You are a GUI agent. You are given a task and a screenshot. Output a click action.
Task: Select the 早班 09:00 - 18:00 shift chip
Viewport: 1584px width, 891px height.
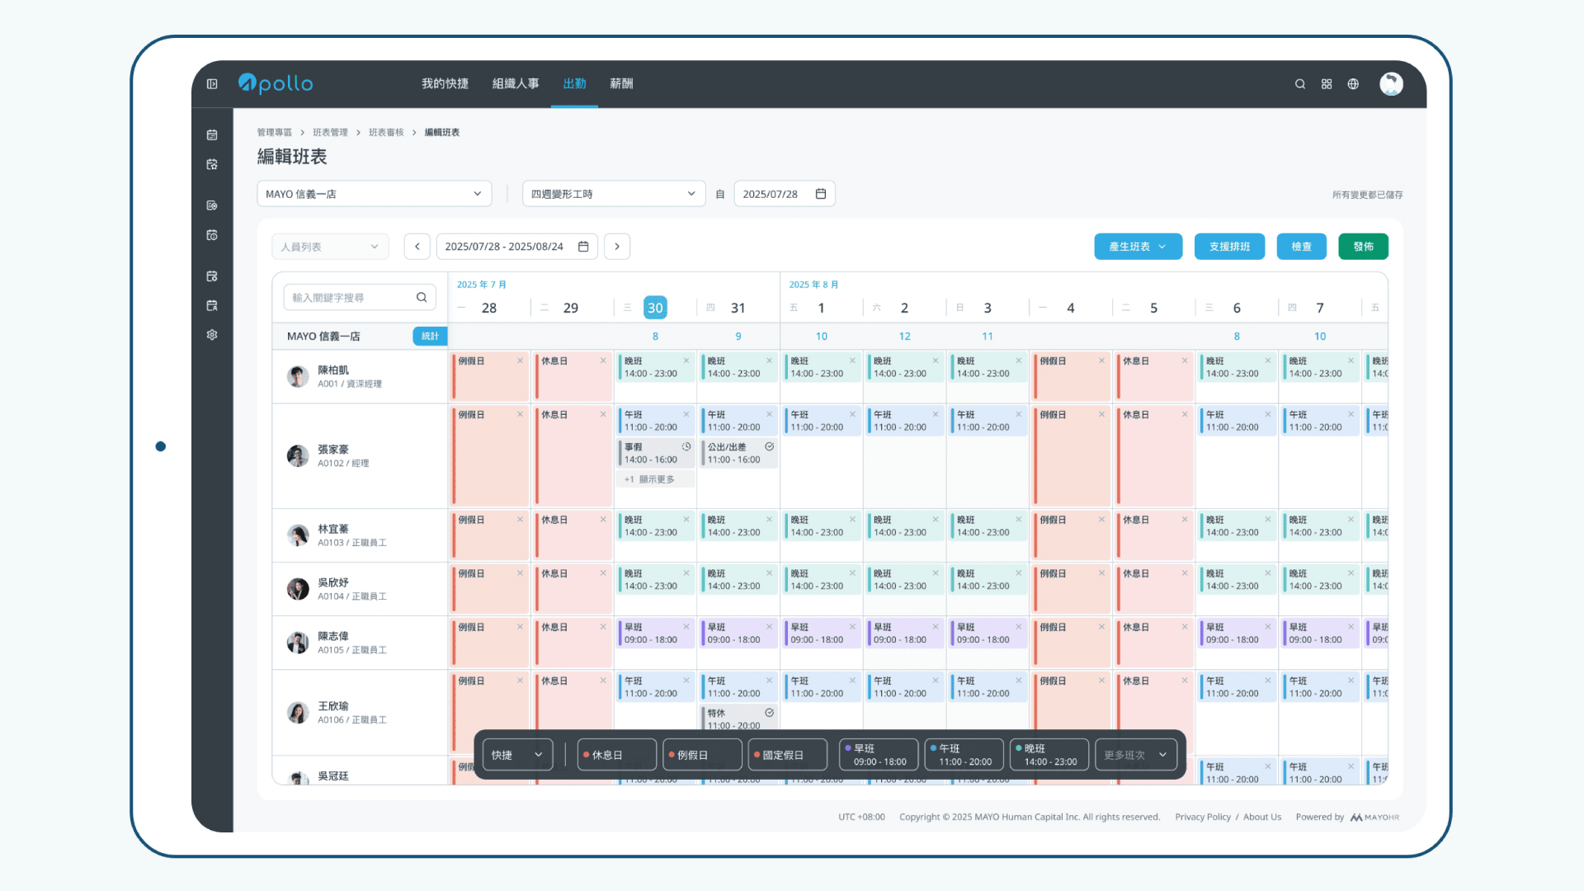coord(879,755)
